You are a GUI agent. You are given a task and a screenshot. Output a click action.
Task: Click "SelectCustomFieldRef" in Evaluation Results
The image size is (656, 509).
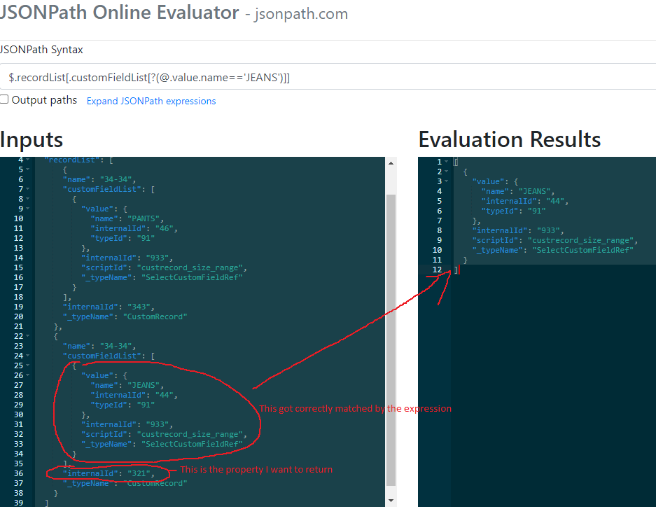tap(582, 250)
